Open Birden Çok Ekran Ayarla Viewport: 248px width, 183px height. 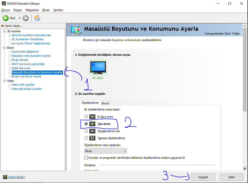[26, 76]
